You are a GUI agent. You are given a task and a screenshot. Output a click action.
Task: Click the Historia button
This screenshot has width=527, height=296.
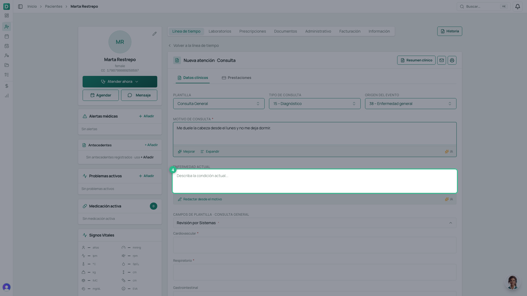click(x=450, y=31)
